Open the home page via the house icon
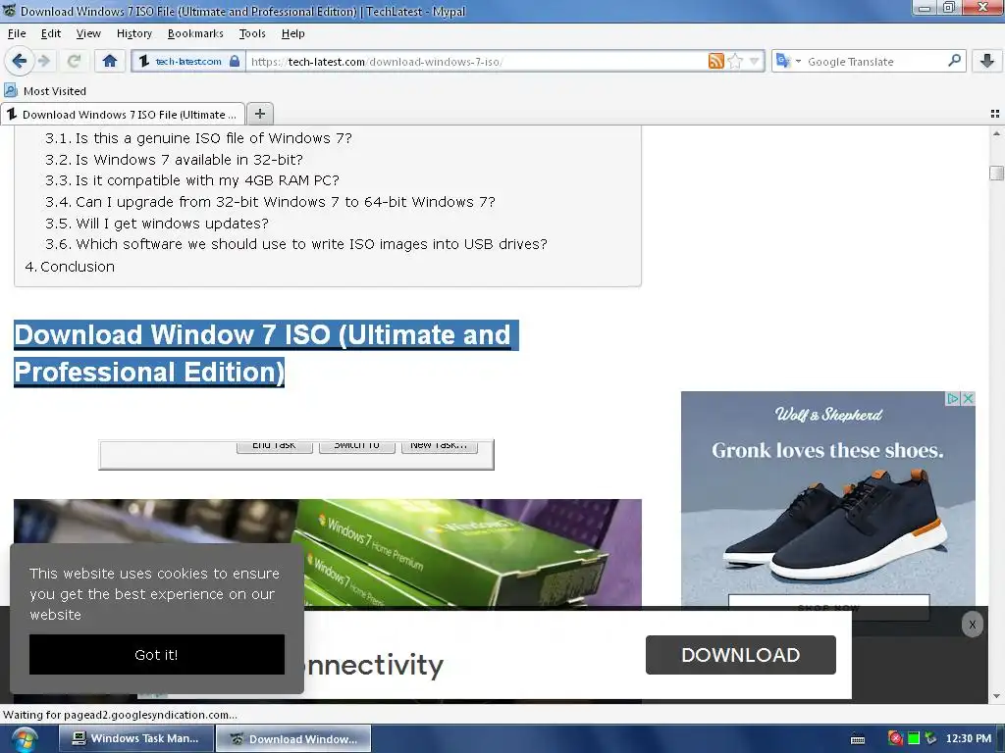 coord(110,61)
